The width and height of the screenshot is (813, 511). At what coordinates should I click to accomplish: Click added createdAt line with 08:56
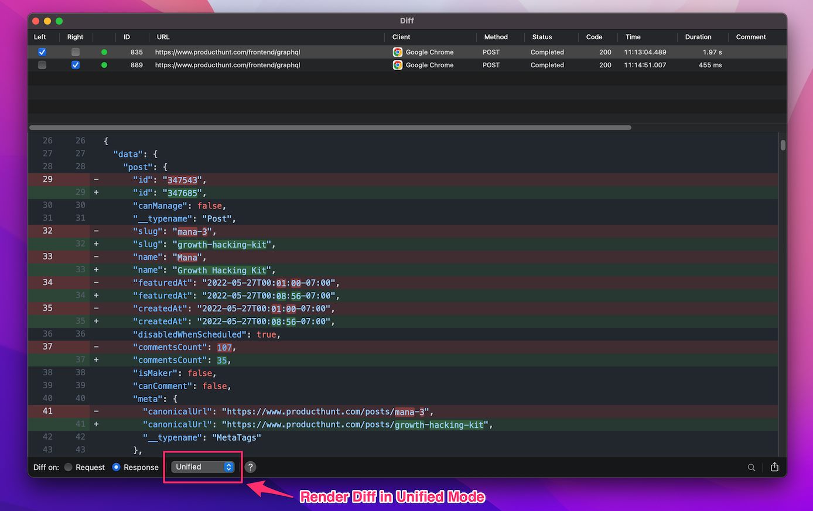[403, 321]
